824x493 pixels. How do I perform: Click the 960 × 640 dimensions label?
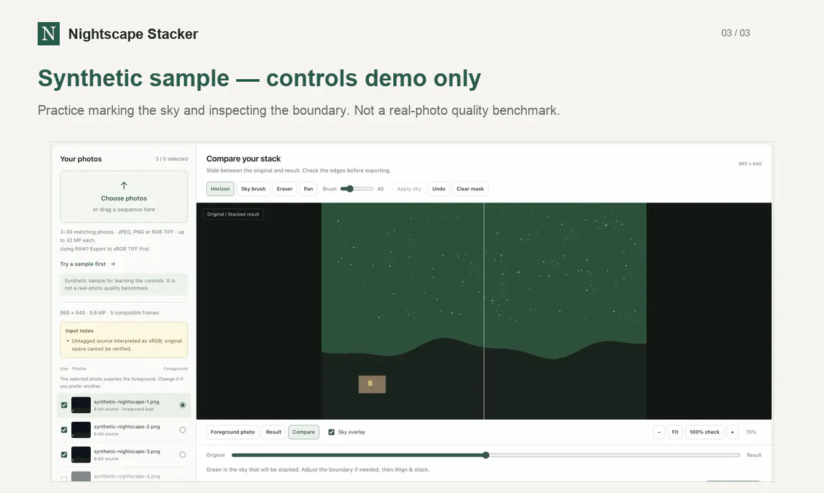click(750, 163)
